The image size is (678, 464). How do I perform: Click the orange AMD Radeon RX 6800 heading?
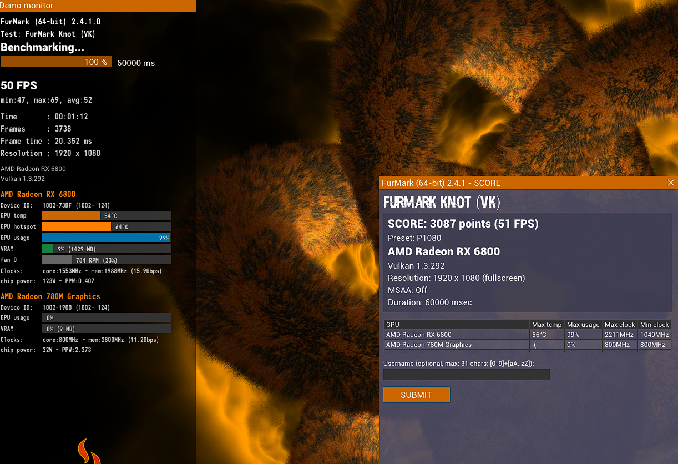(38, 194)
